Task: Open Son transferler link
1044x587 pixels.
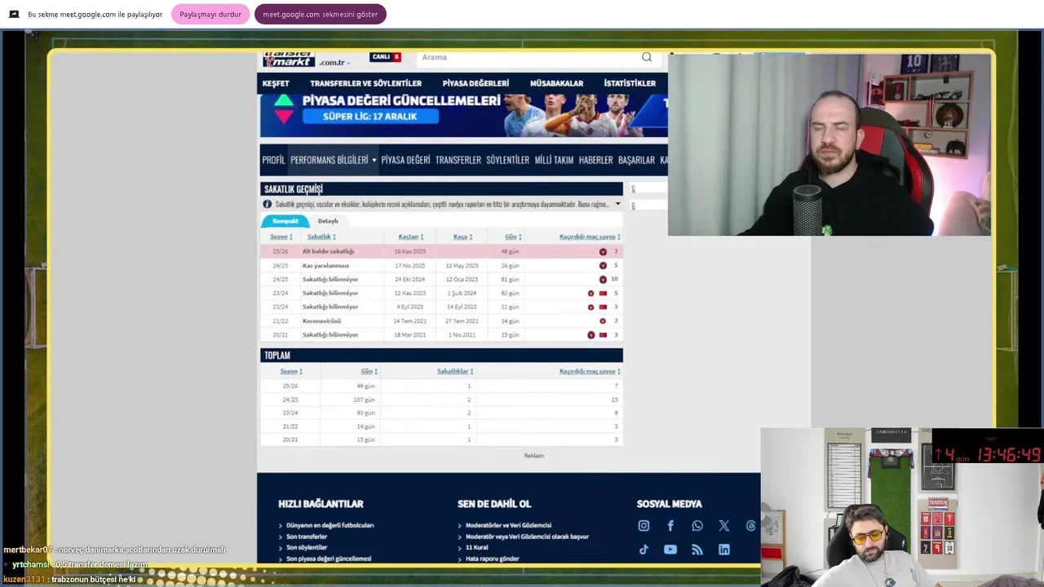Action: (307, 536)
